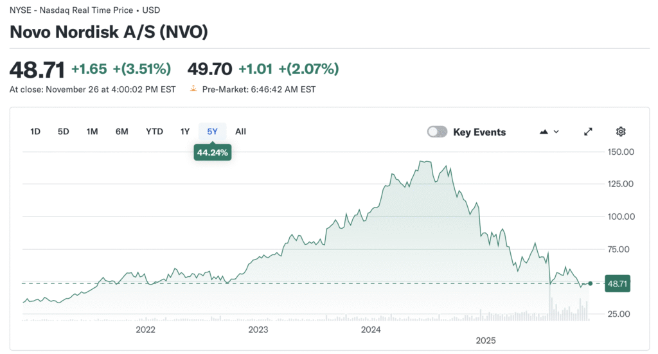The width and height of the screenshot is (658, 354).
Task: Show the 1Y chart range
Action: coord(185,132)
